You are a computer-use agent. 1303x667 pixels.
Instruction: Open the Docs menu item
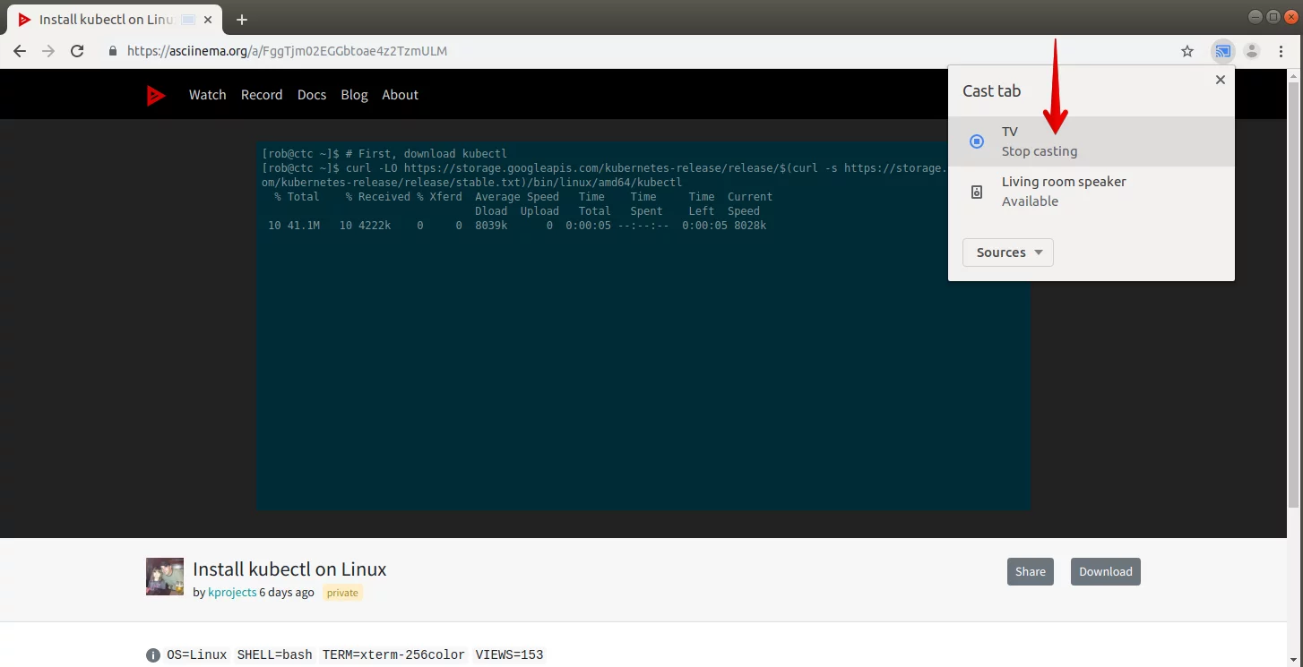(312, 95)
